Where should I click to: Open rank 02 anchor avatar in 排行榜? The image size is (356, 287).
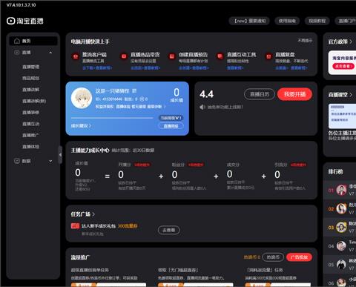(341, 208)
